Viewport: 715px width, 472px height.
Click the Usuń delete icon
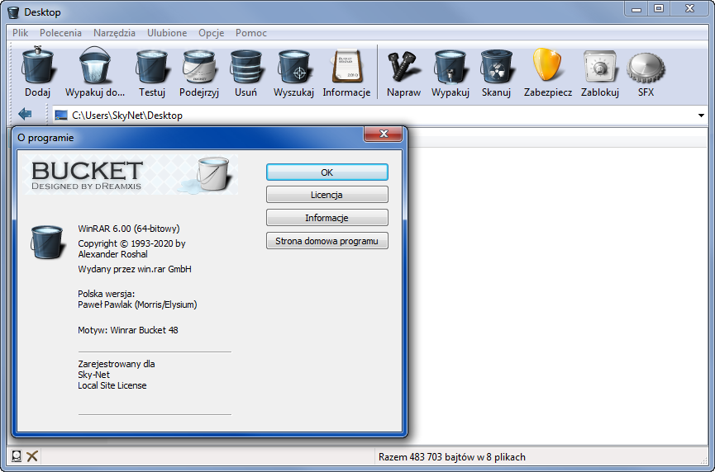[x=245, y=67]
